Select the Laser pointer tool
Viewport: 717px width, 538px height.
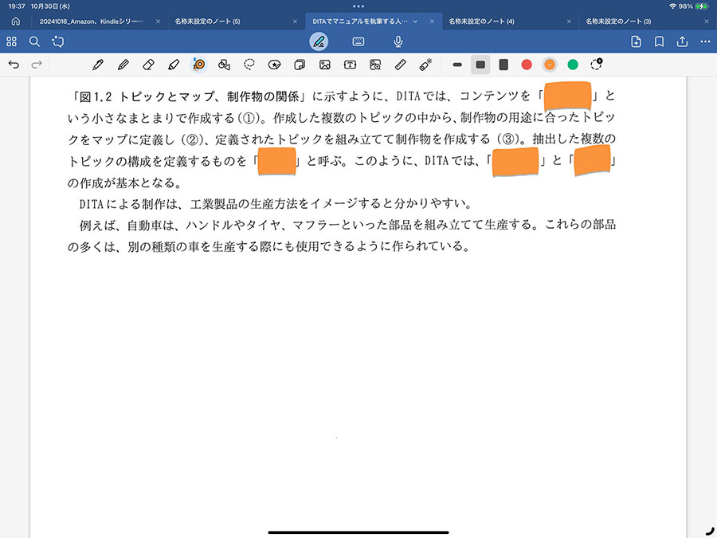[425, 65]
